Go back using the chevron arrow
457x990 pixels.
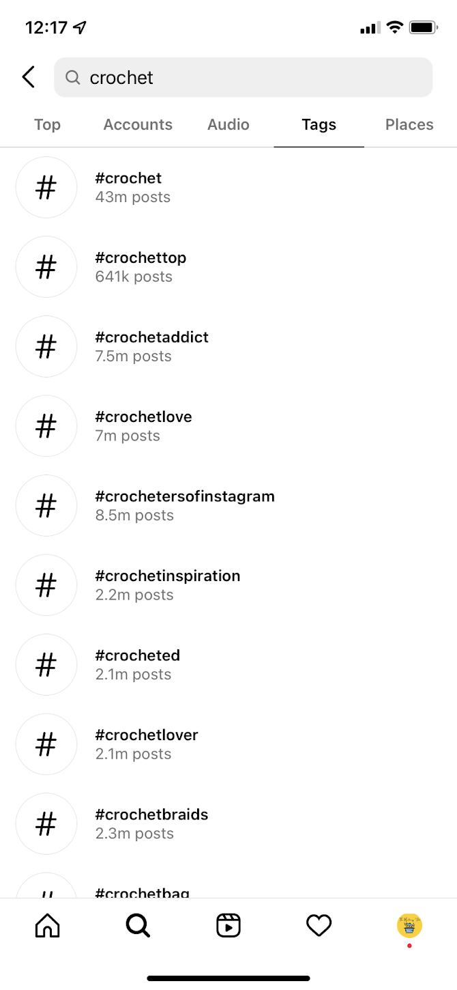tap(27, 77)
